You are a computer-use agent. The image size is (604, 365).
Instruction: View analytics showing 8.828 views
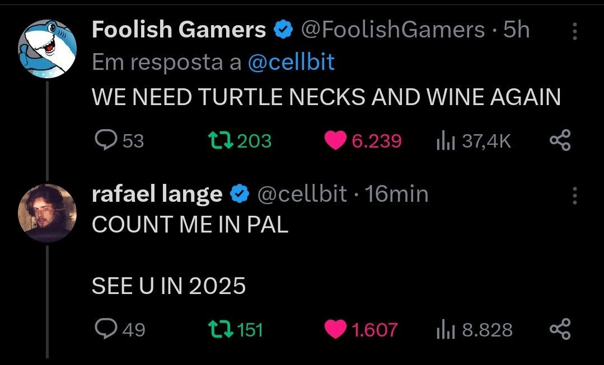pyautogui.click(x=475, y=330)
